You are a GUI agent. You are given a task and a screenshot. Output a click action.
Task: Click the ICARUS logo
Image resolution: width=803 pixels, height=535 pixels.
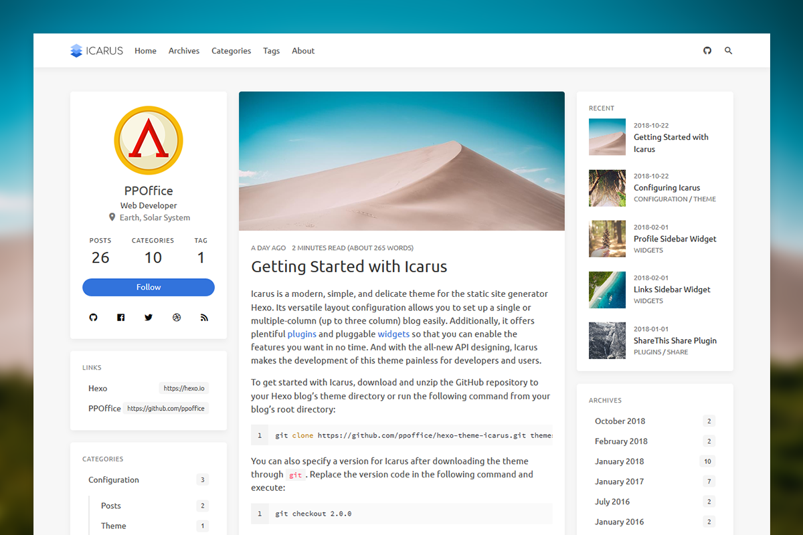tap(97, 51)
